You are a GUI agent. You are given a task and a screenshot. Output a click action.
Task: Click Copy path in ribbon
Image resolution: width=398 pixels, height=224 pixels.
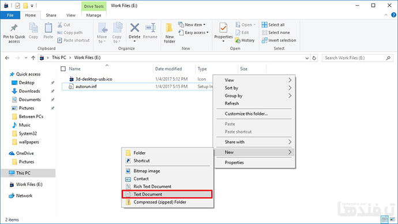pos(70,32)
